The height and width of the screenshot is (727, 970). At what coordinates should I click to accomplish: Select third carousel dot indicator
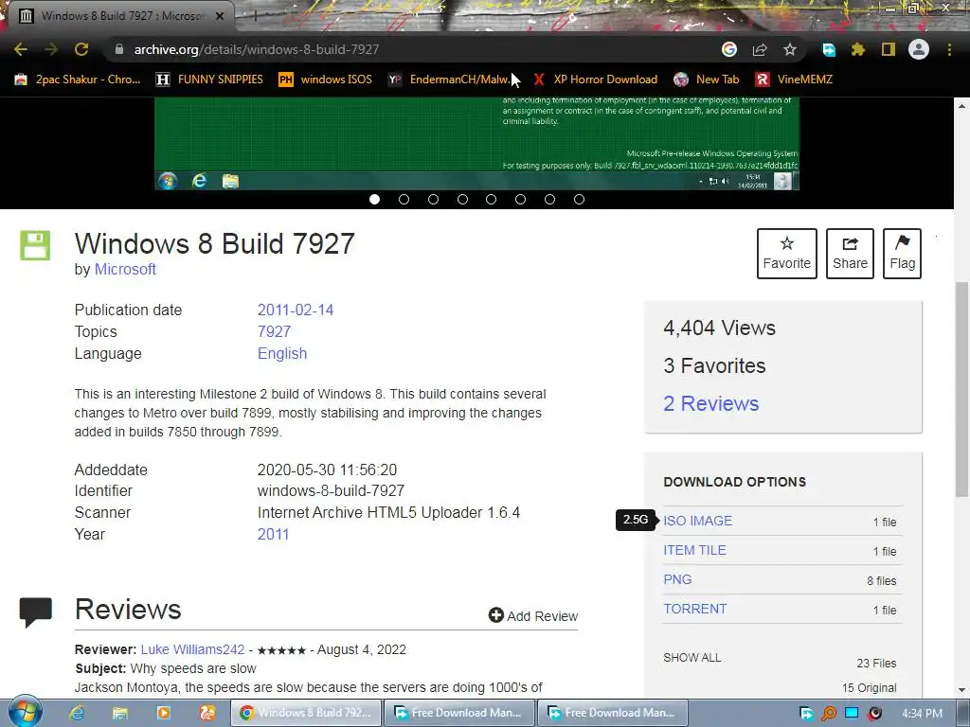point(433,199)
